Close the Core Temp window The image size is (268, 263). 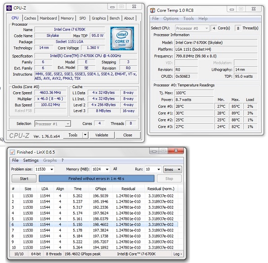click(254, 9)
